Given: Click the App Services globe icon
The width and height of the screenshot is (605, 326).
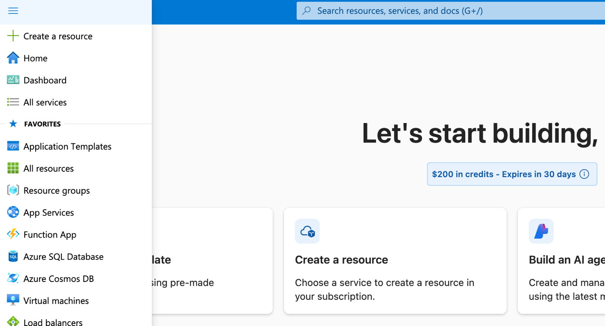Looking at the screenshot, I should [13, 212].
